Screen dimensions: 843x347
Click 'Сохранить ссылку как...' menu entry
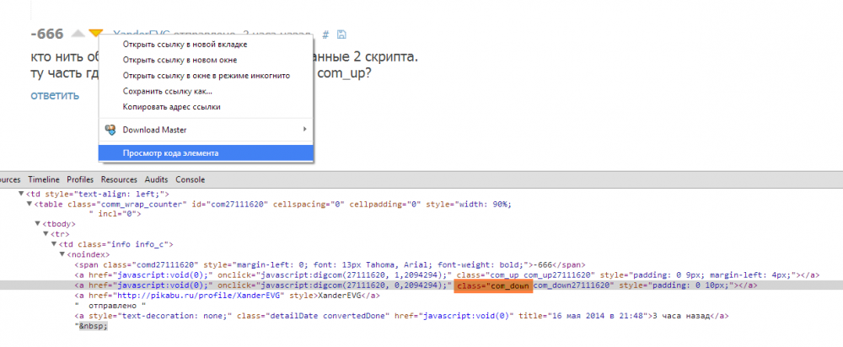[x=167, y=91]
